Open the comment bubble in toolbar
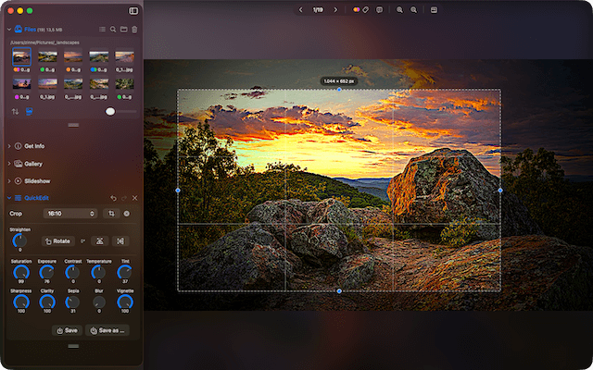This screenshot has height=370, width=593. coord(379,9)
